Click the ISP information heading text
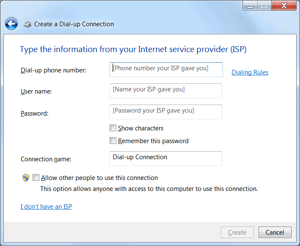This screenshot has height=246, width=300. tap(133, 50)
